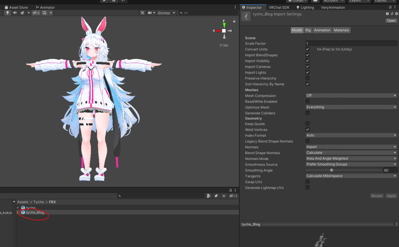The image size is (399, 247).
Task: Toggle hidden objects visibility icon in Scene
Action: [36, 13]
